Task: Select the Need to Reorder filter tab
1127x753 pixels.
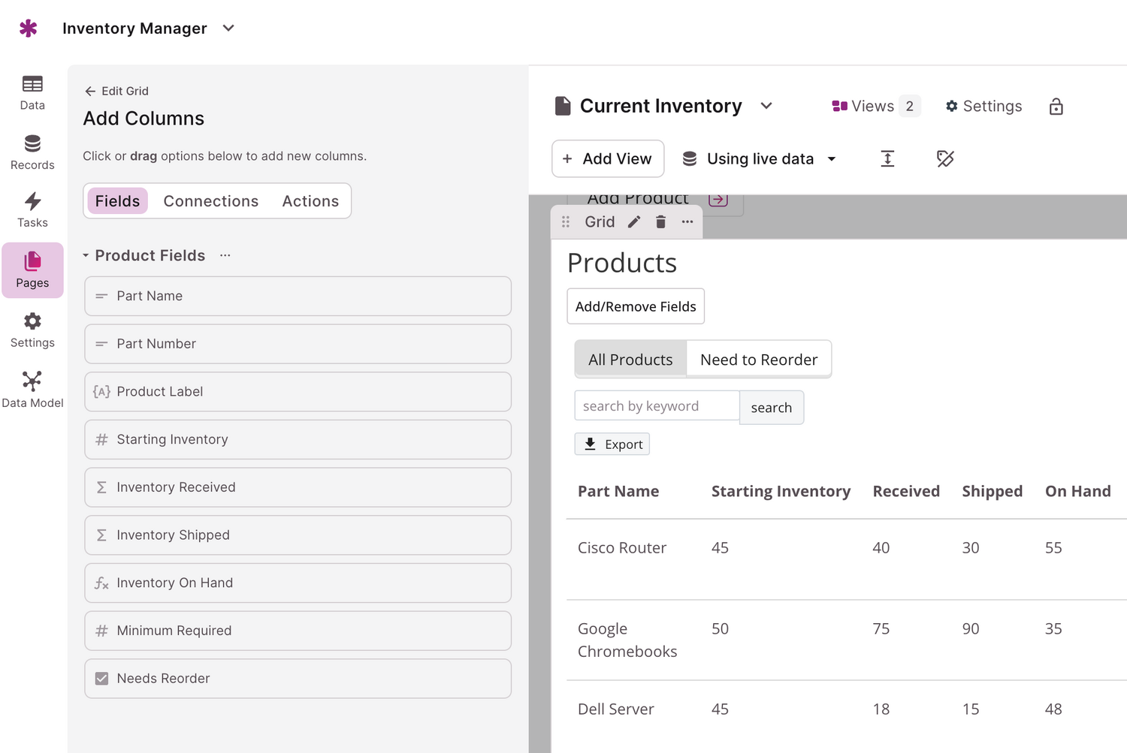Action: [758, 360]
